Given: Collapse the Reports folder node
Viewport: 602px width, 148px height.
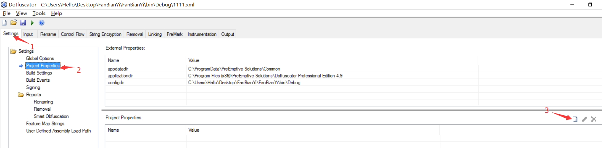Looking at the screenshot, I should tap(21, 95).
